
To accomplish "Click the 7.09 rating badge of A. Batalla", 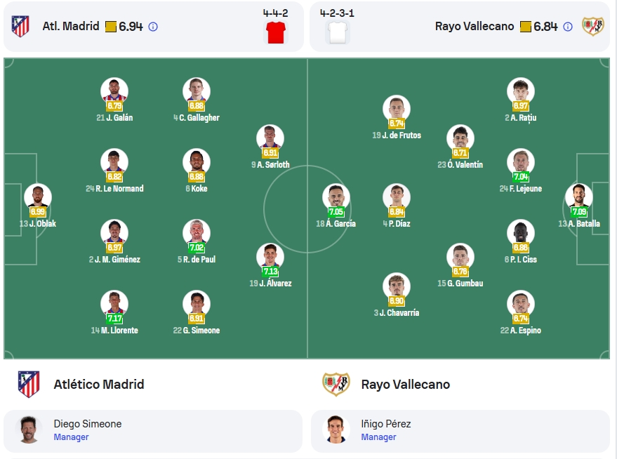I will pos(579,212).
